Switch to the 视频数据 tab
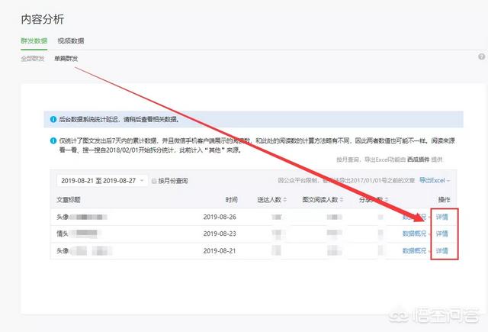 pos(71,40)
